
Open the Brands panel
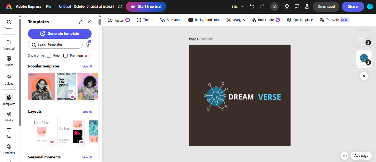[9, 61]
